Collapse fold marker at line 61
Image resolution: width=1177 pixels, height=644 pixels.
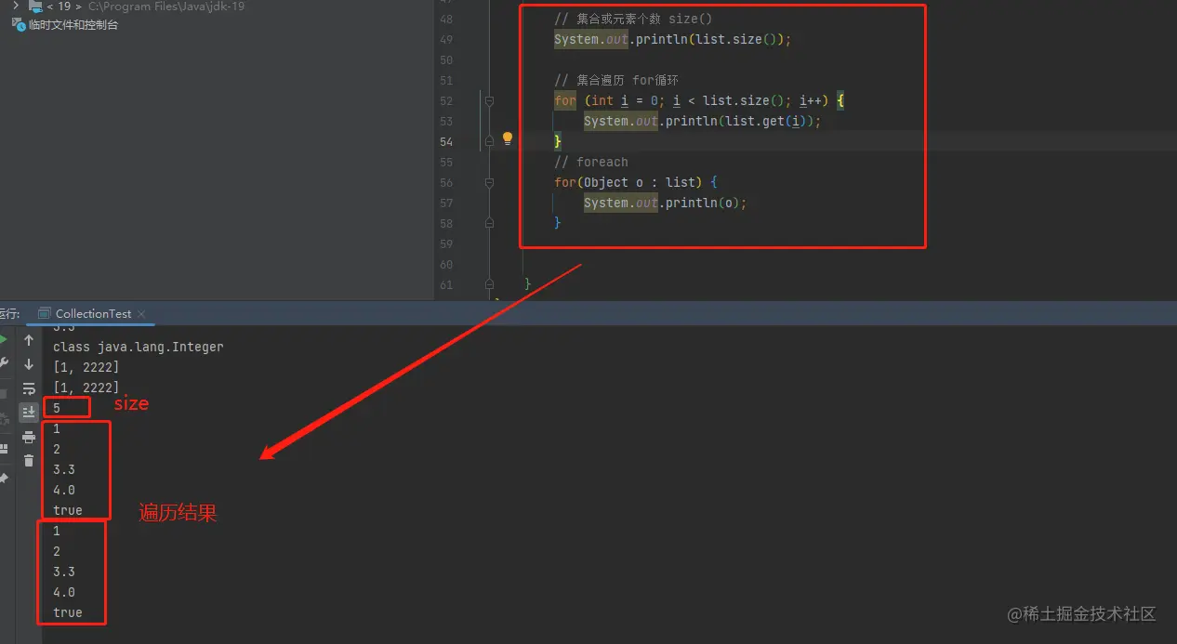(490, 284)
